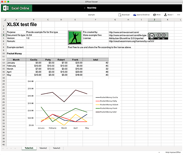Select the Document file type label cell
Viewport: 183px width, 155px height.
[x=16, y=35]
